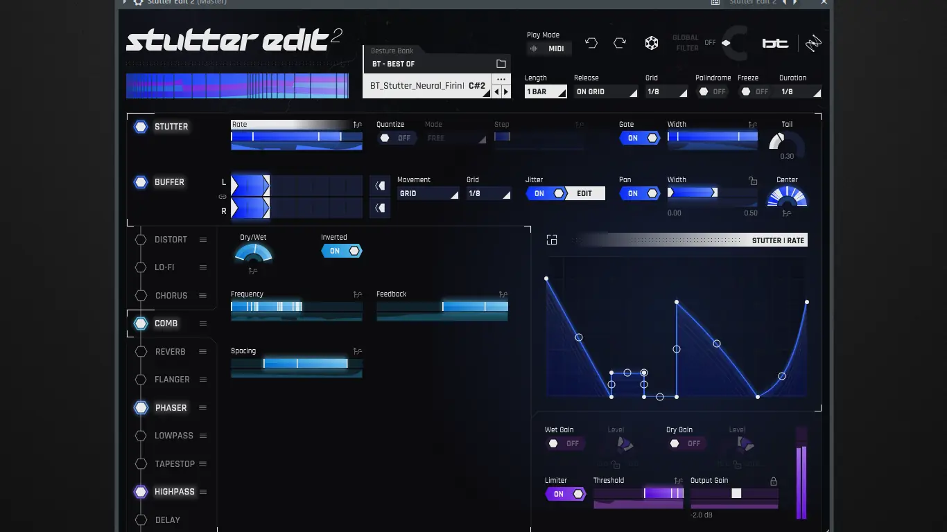Click the randomize hexagon cube icon

pos(652,43)
